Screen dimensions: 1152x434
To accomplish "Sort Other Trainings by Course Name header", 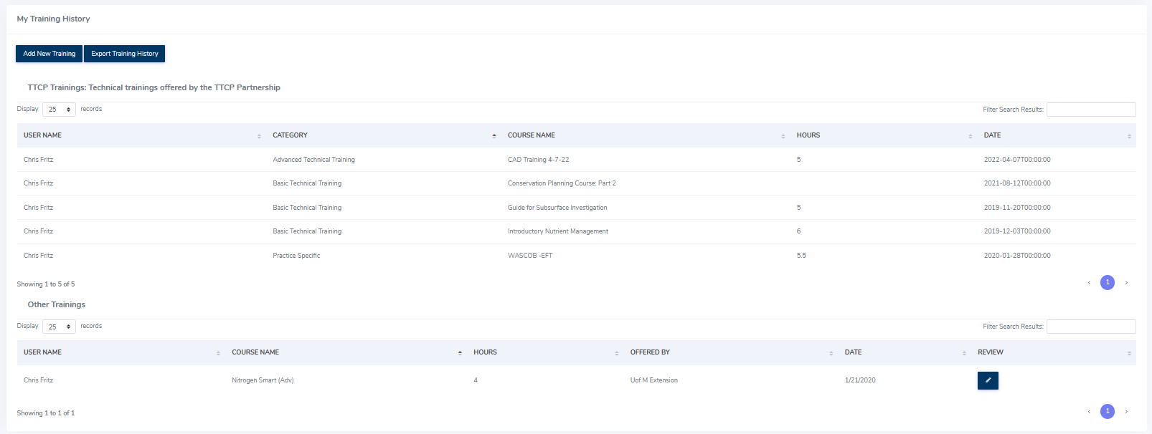I will [255, 352].
